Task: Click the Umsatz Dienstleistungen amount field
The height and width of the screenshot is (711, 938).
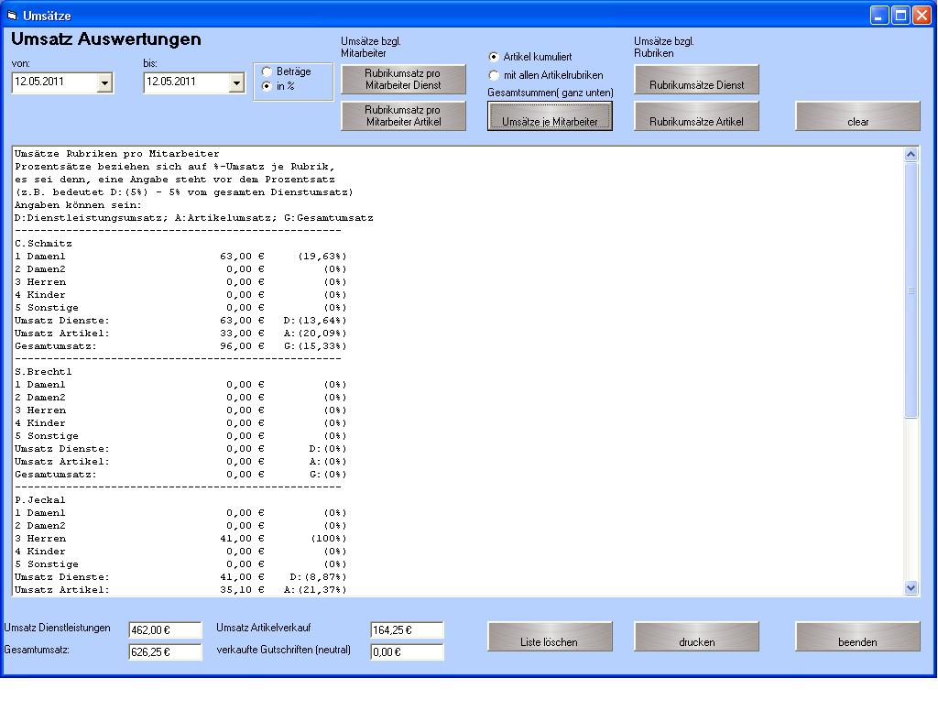Action: 165,629
